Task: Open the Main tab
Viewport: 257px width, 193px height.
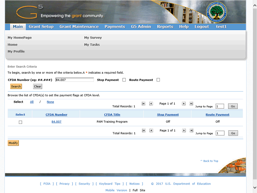Action: point(18,27)
